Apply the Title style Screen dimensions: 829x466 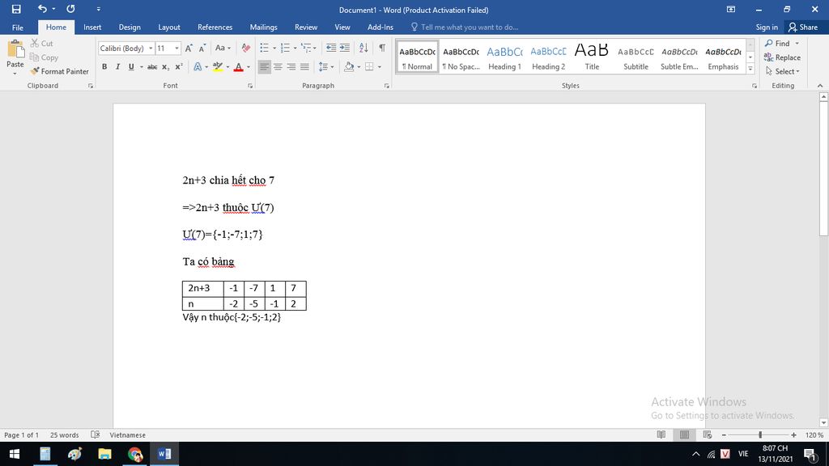(592, 57)
